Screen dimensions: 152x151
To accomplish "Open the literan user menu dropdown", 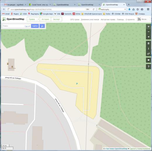I will click(143, 19).
